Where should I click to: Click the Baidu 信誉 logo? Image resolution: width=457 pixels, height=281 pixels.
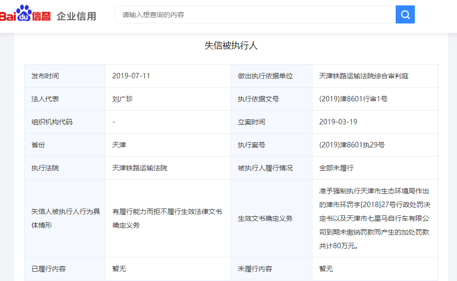click(25, 15)
